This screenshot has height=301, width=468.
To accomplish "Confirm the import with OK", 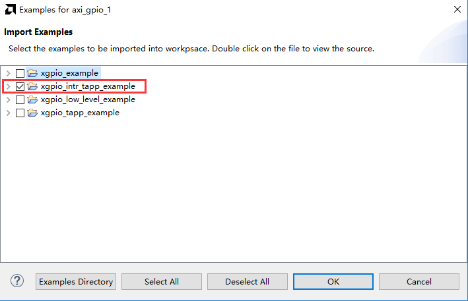I will (333, 282).
